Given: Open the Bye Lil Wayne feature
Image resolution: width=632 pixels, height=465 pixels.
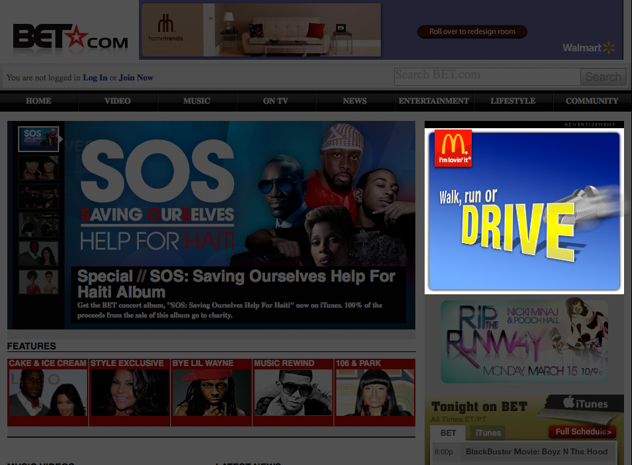Looking at the screenshot, I should pos(211,392).
